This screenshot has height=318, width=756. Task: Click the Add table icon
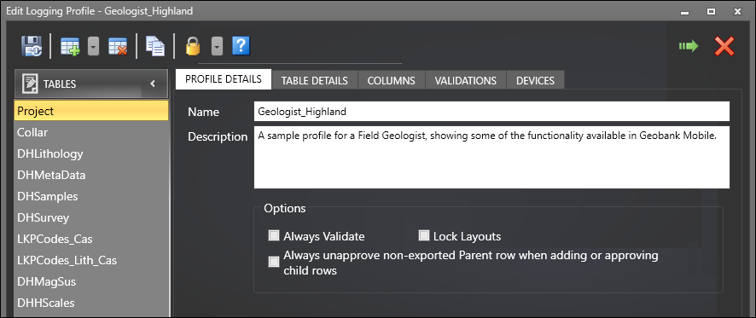point(70,47)
